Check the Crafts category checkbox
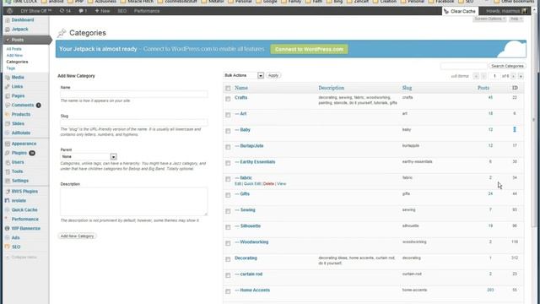The width and height of the screenshot is (540, 304). [228, 99]
